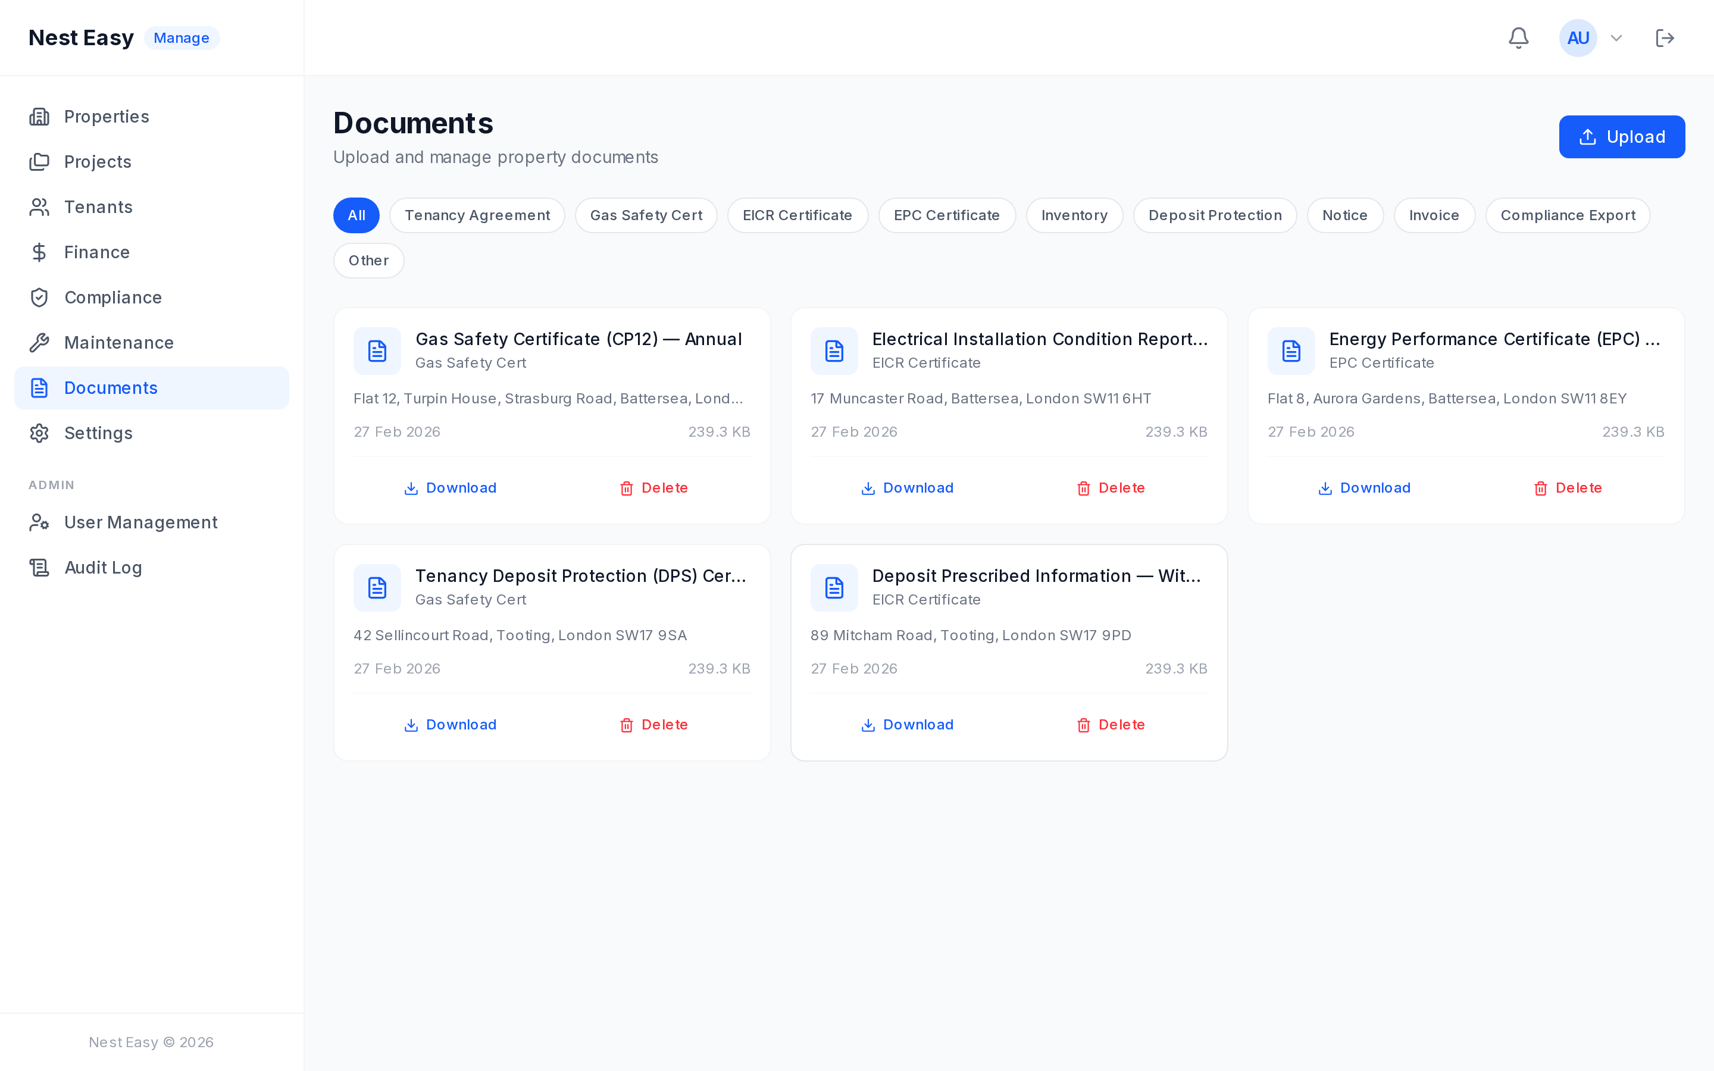The height and width of the screenshot is (1071, 1714).
Task: Activate the Deposit Protection filter
Action: 1215,215
